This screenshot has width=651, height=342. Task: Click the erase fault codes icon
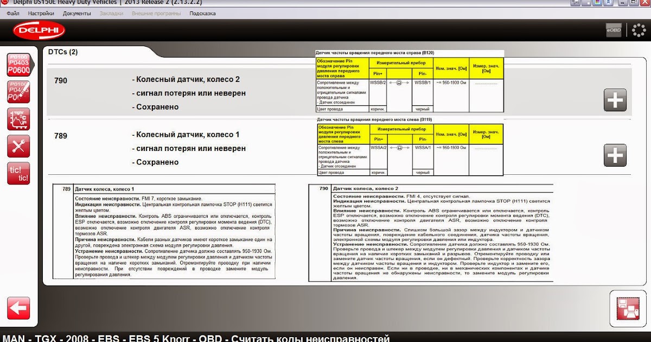tap(18, 92)
